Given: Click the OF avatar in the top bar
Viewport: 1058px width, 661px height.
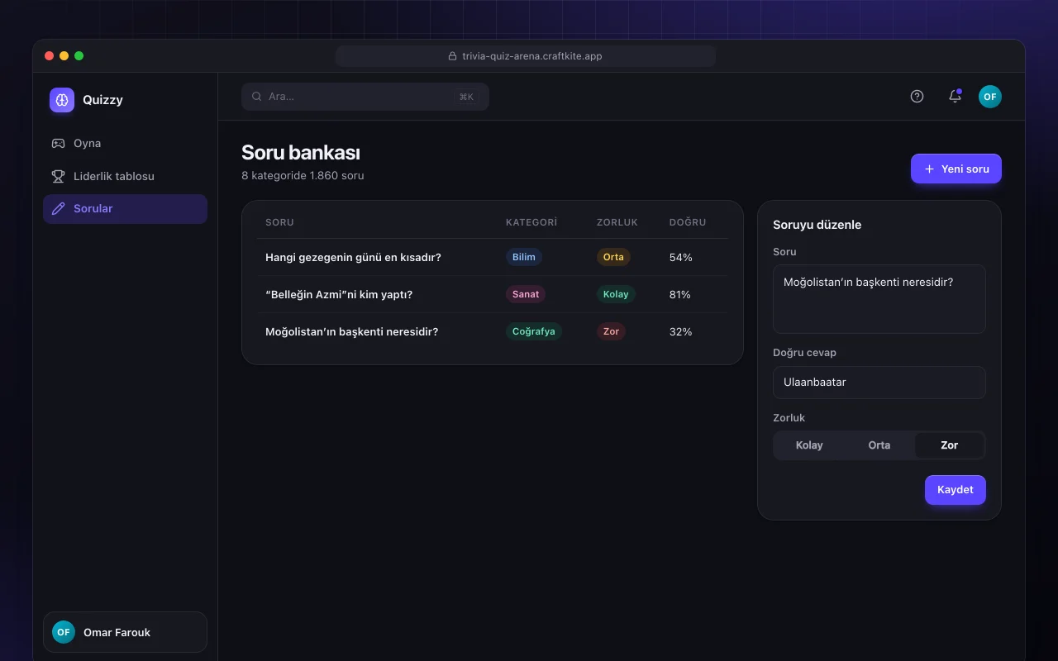Looking at the screenshot, I should [x=990, y=97].
